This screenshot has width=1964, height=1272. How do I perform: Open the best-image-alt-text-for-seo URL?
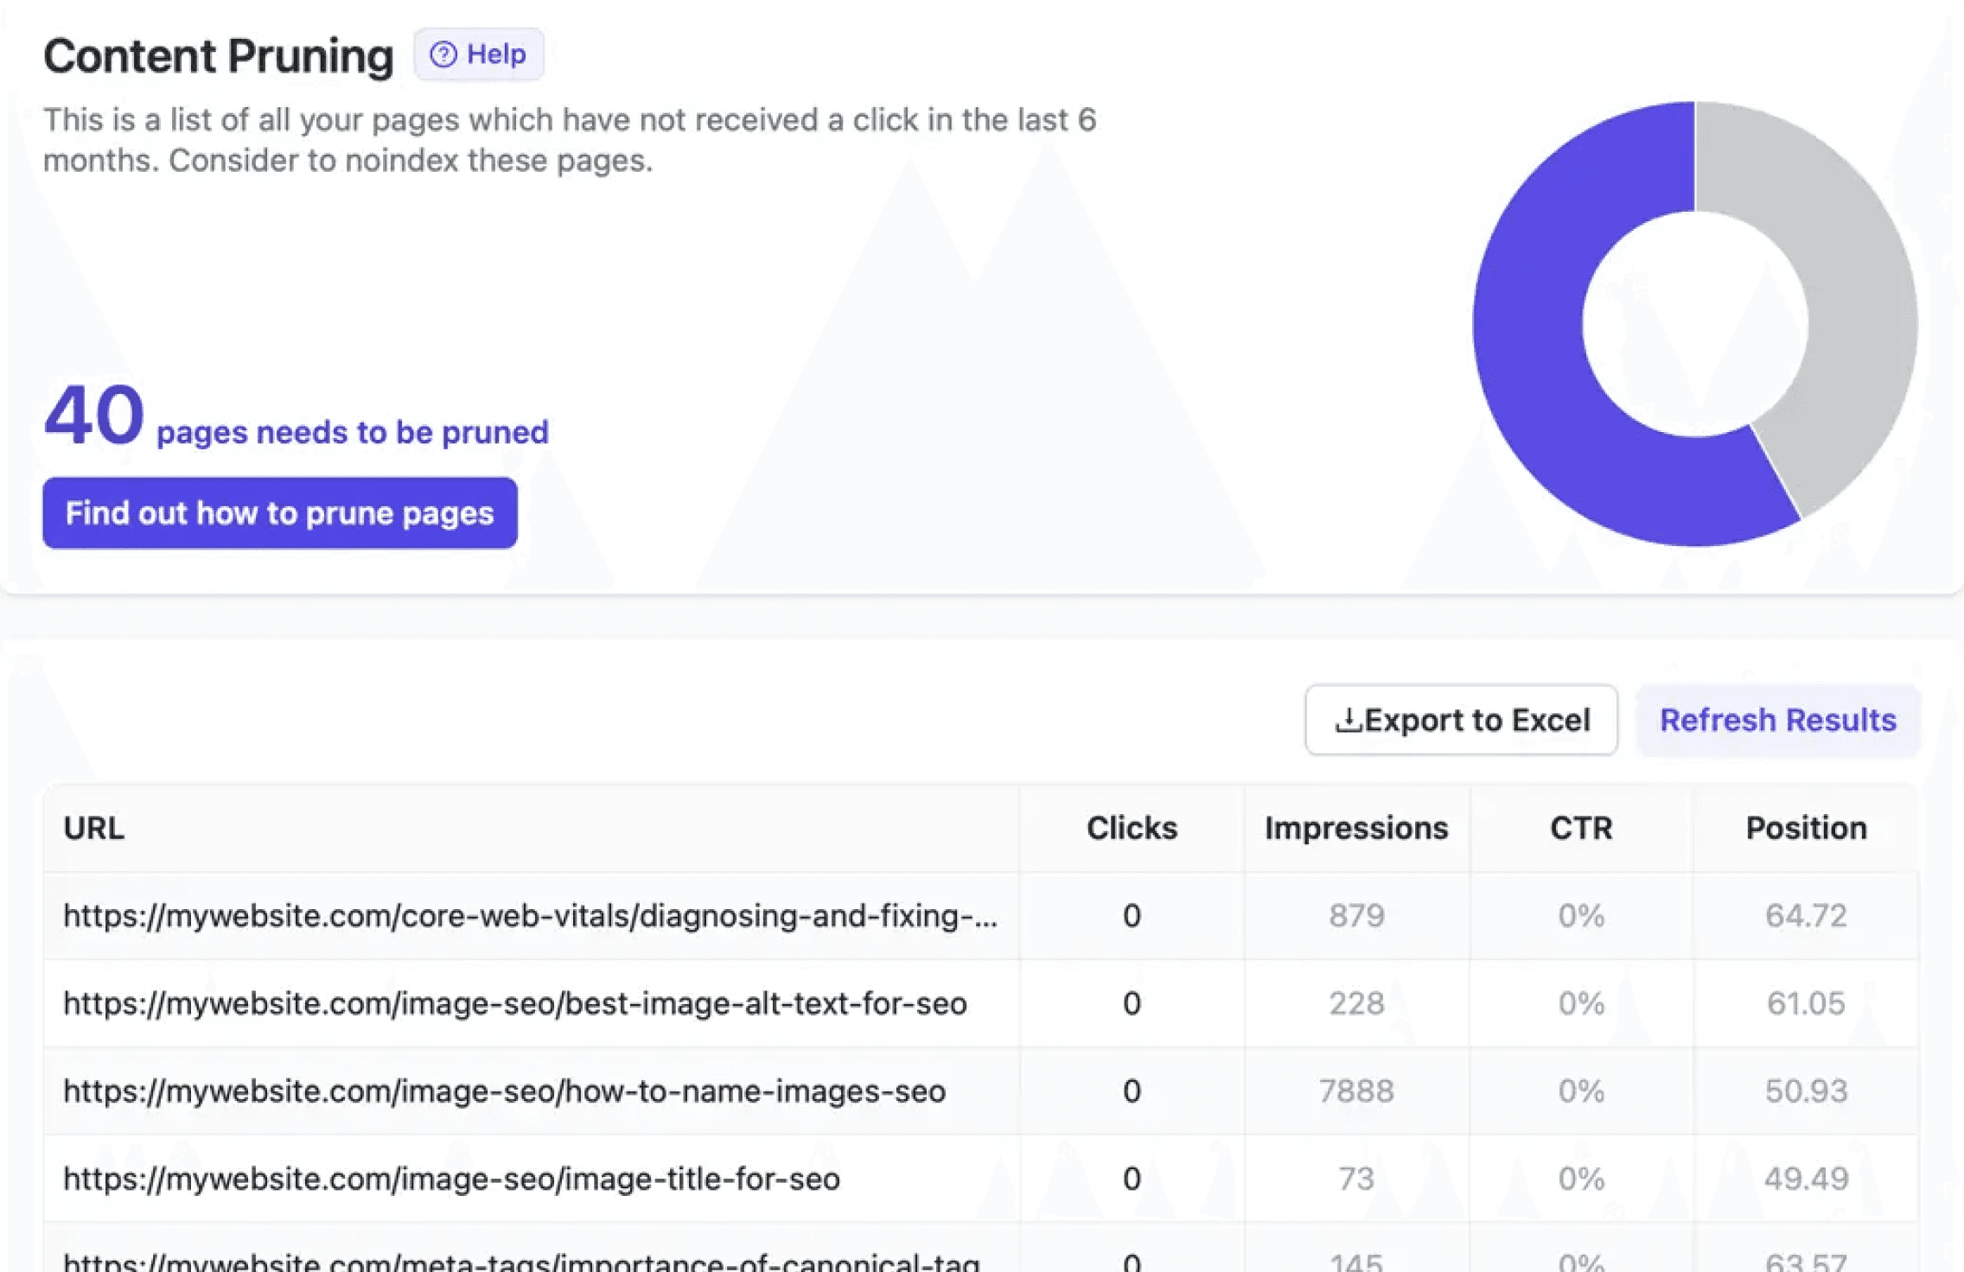point(514,1003)
